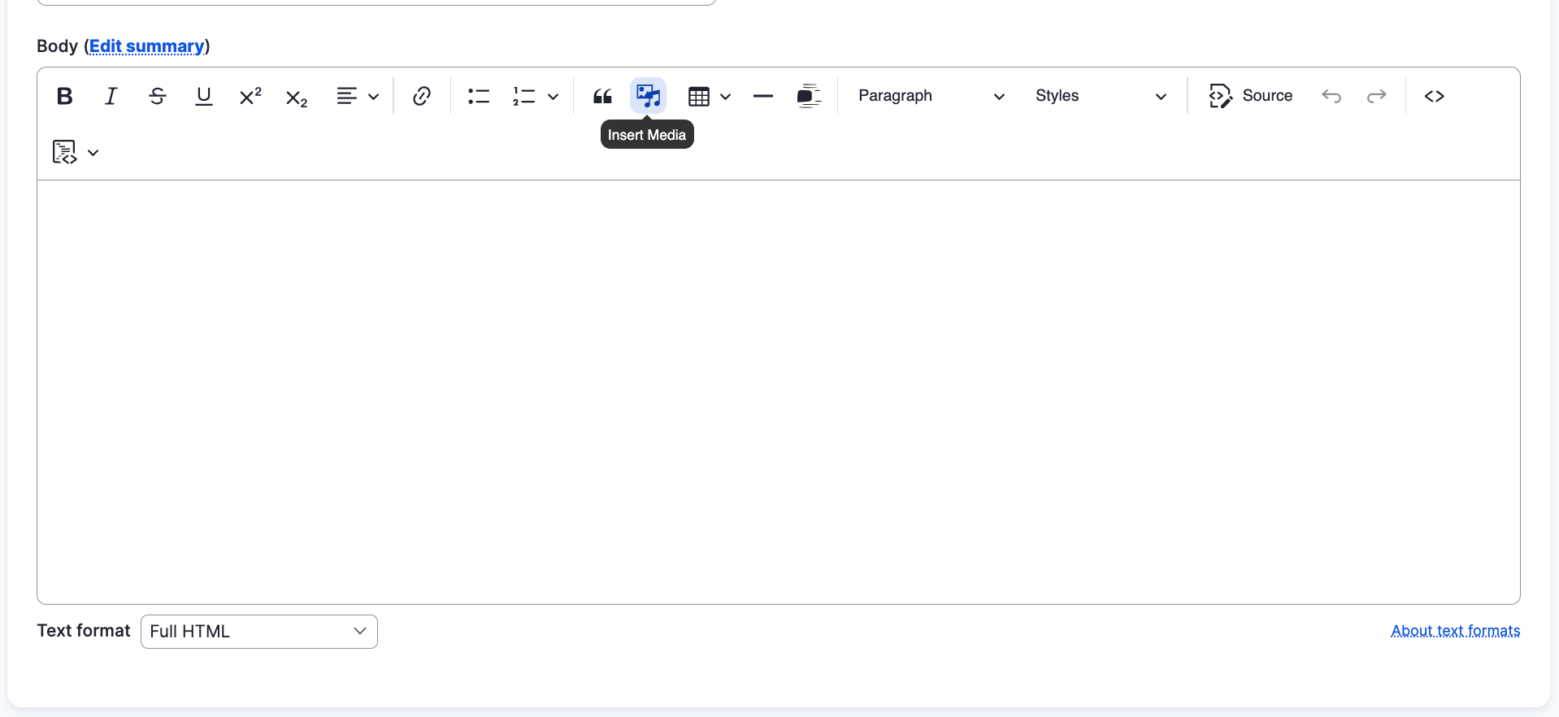Toggle bold formatting

(65, 96)
